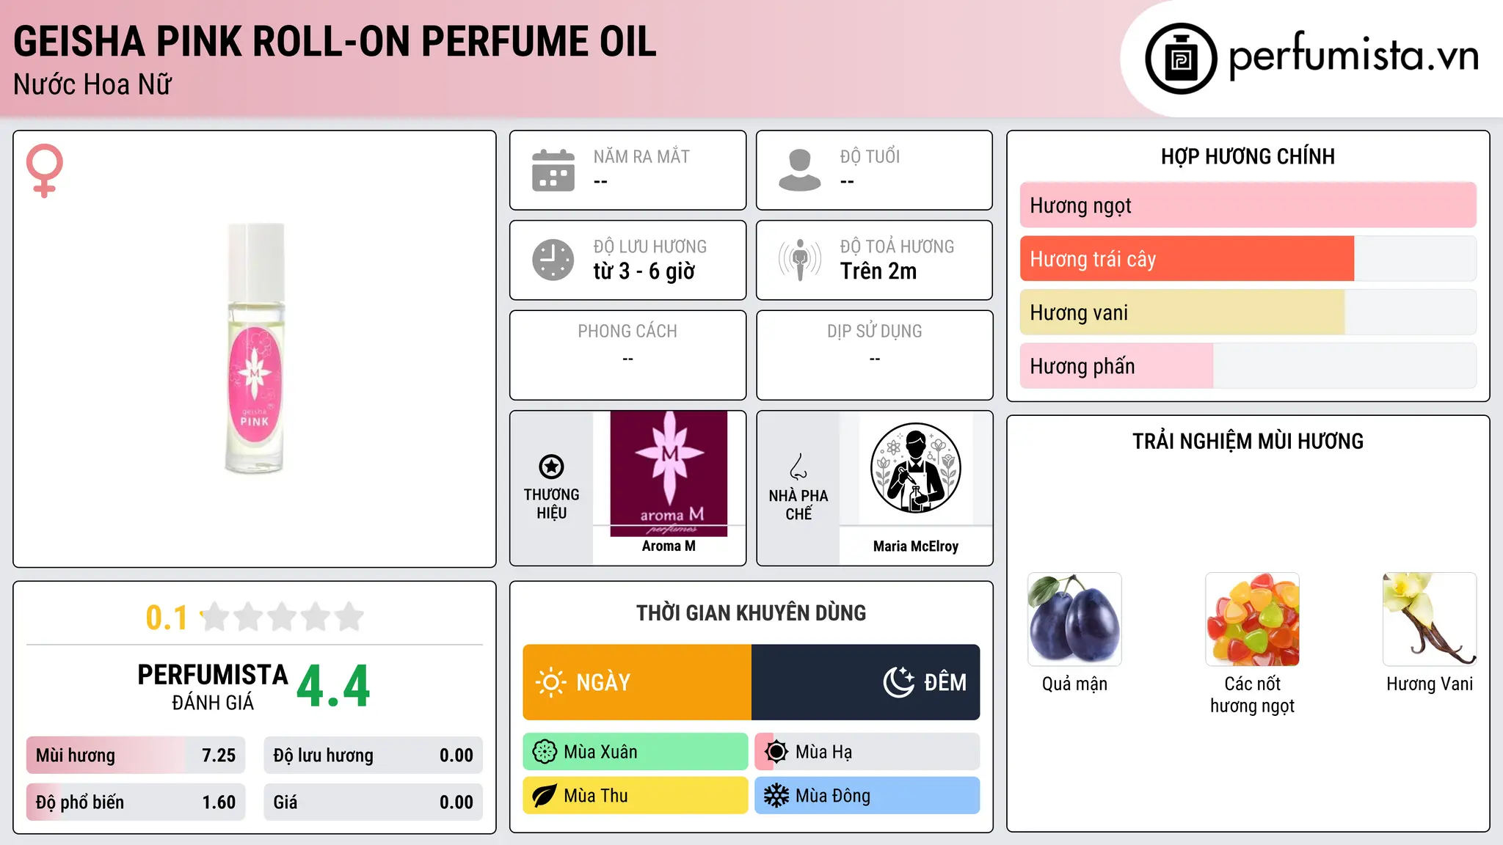Click the Geisha Pink Roll-On Perfume Oil title

point(335,42)
